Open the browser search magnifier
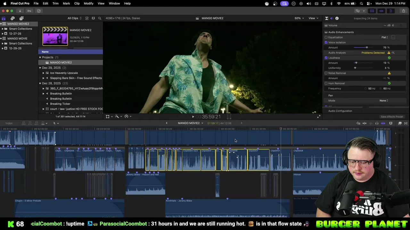410x230 pixels. tap(100, 18)
